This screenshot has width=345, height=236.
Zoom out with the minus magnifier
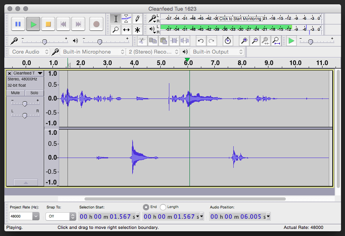pyautogui.click(x=255, y=41)
